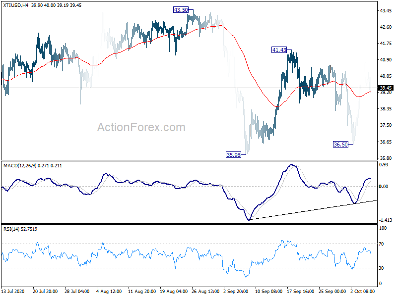The height and width of the screenshot is (297, 397).
Task: Click the 11 Aug 20:00 date label
Action: point(142,291)
